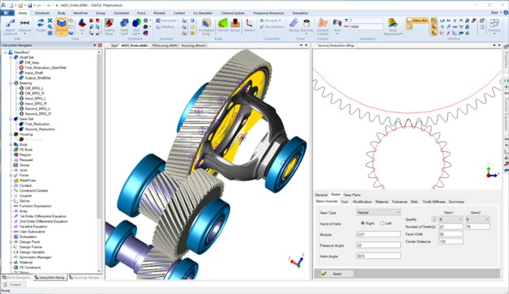Viewport: 509px width, 294px height.
Task: Select Second_Reduction in the tree
Action: pyautogui.click(x=39, y=129)
